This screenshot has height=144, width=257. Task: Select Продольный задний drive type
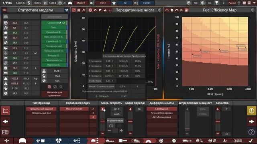[41, 109]
